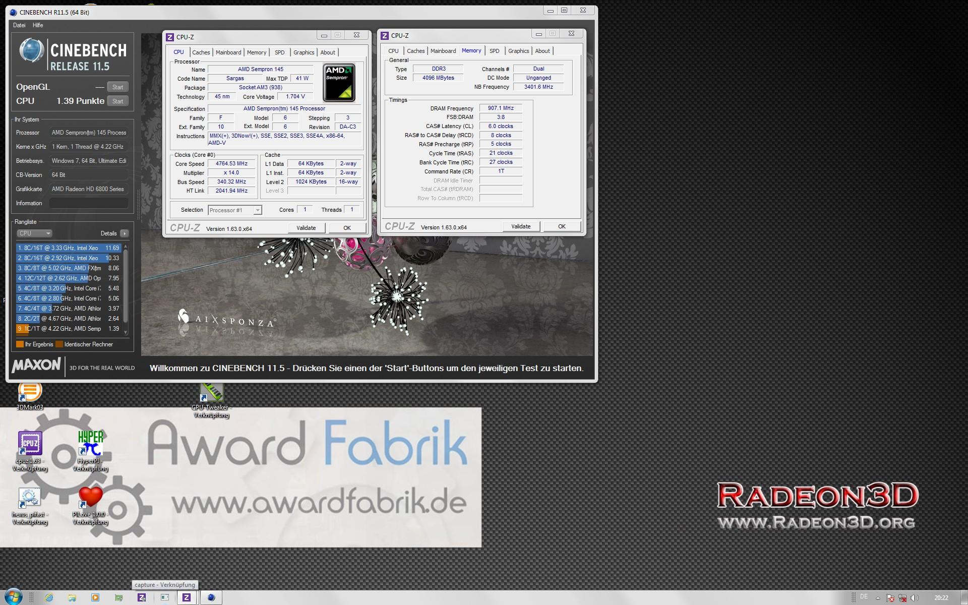Start the CPU benchmark
Screen dimensions: 968x605
(x=118, y=101)
